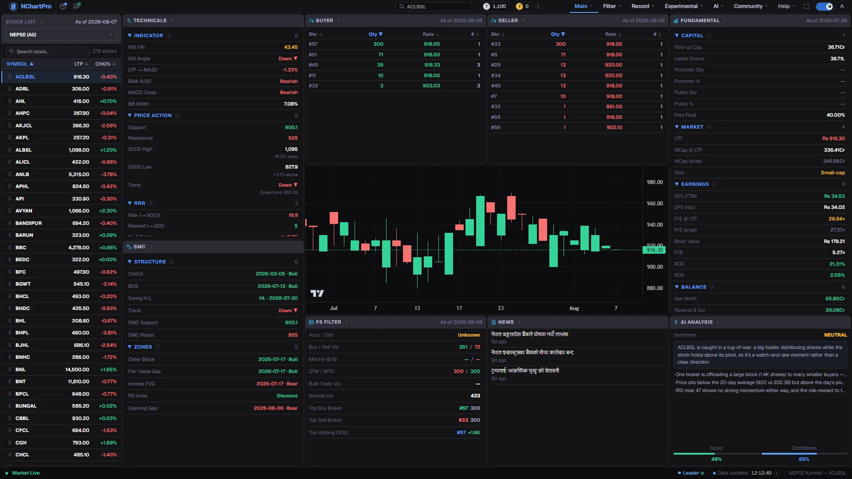852x479 pixels.
Task: Pin the ACLBSL row in the stock list
Action: (9, 77)
